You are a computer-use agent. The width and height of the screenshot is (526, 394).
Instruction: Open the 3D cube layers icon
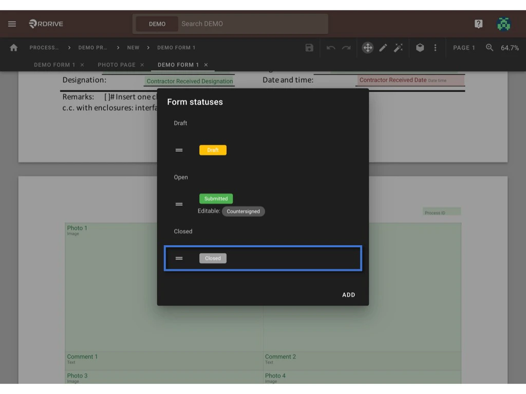pyautogui.click(x=420, y=47)
